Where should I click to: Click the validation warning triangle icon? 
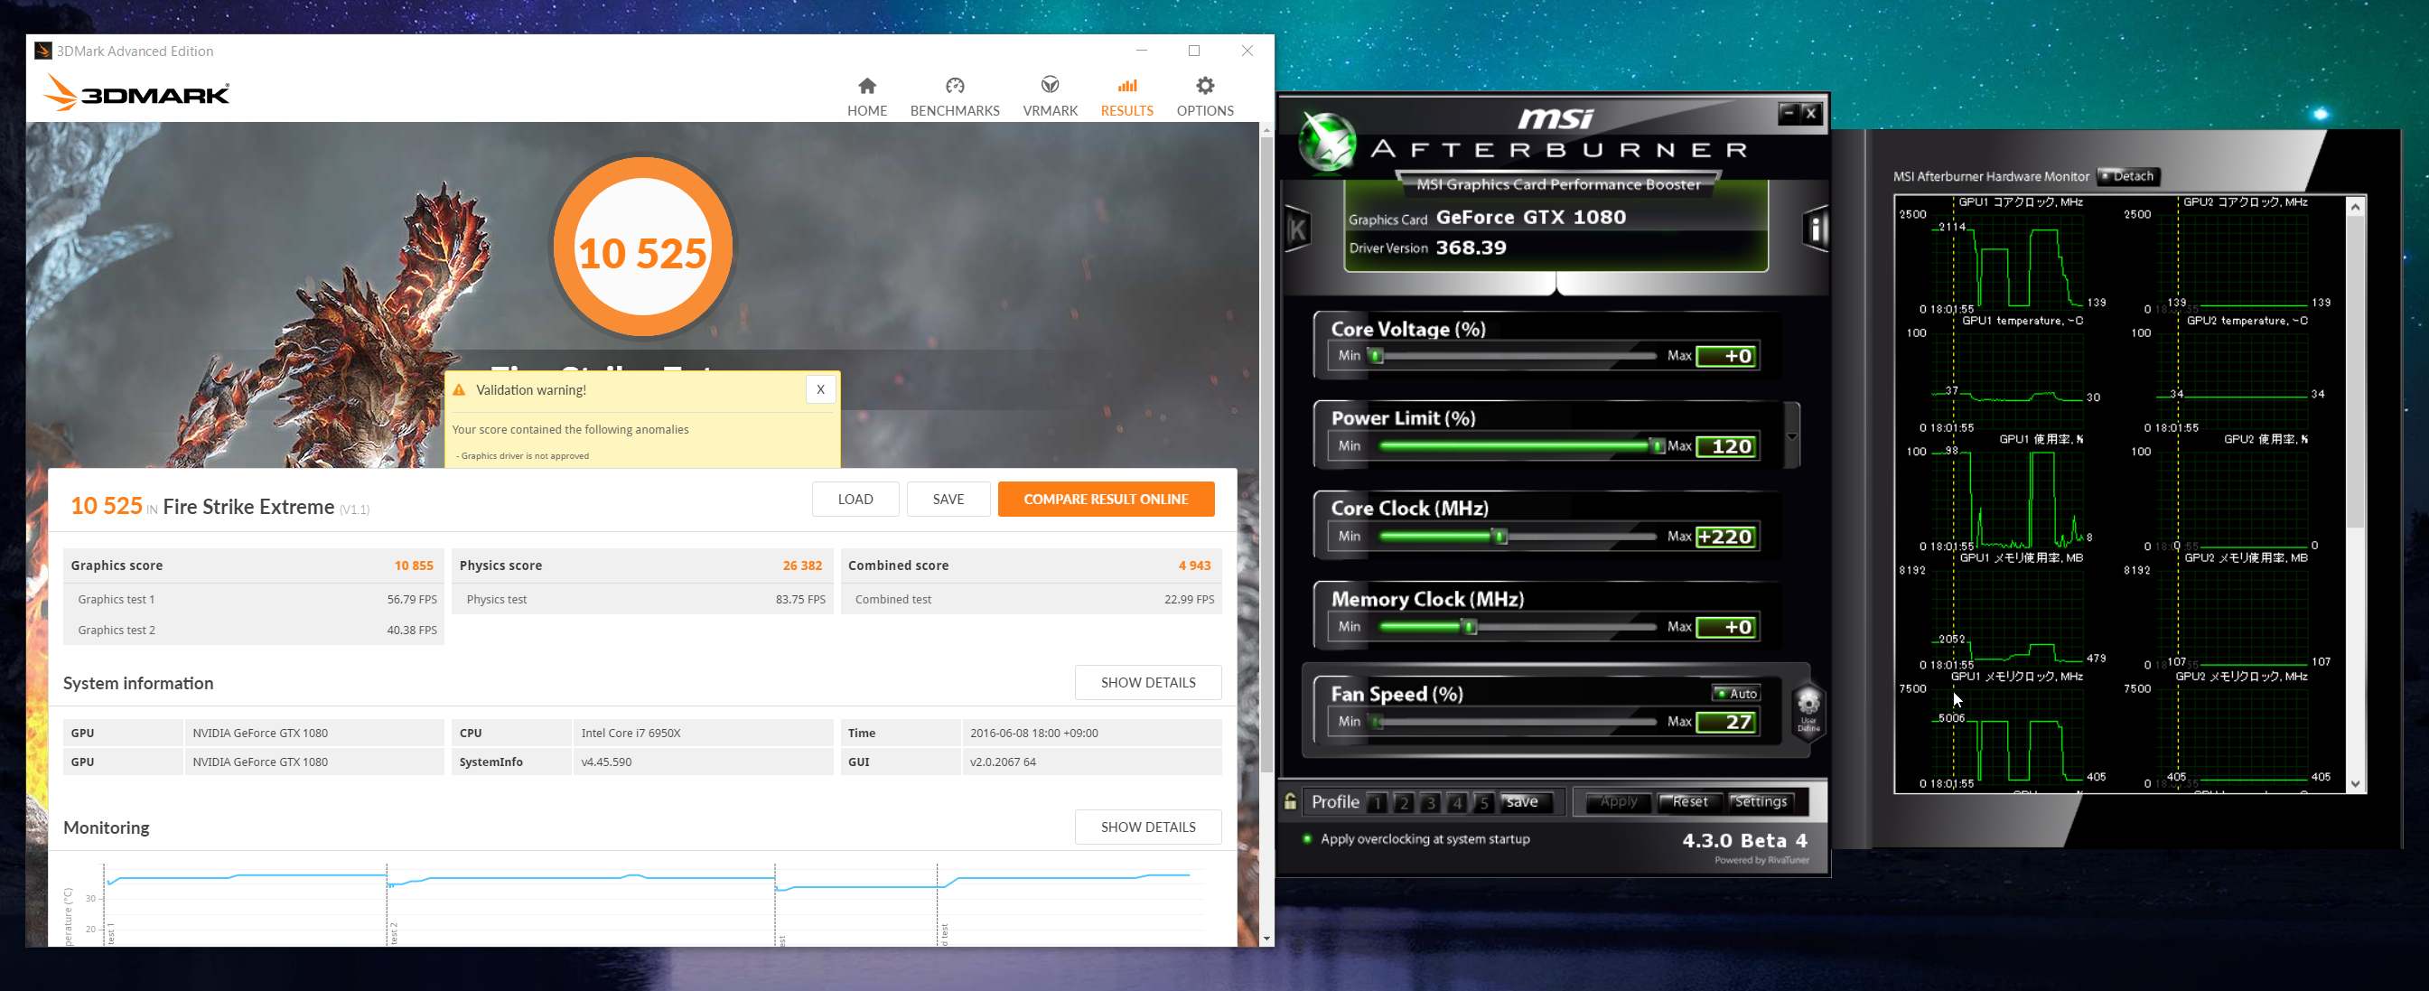point(459,389)
